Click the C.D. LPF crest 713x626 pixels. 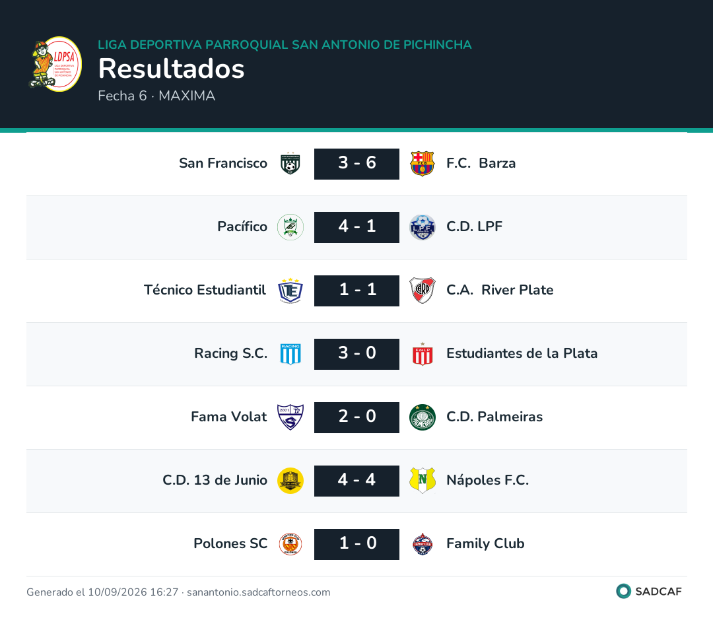423,227
